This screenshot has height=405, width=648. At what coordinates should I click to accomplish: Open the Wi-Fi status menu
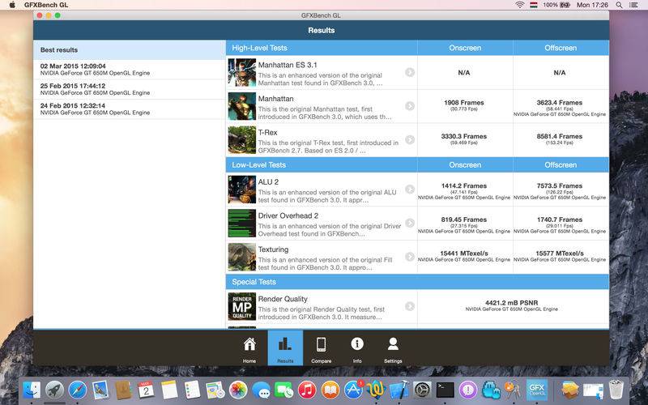519,5
